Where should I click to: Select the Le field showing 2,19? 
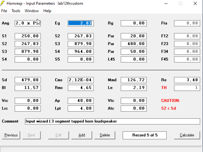point(133,88)
